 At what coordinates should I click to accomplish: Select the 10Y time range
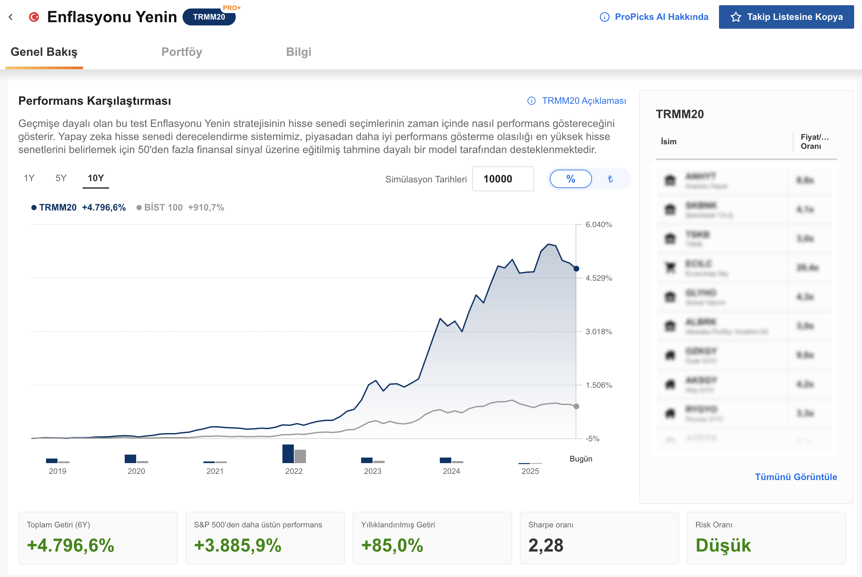point(96,178)
